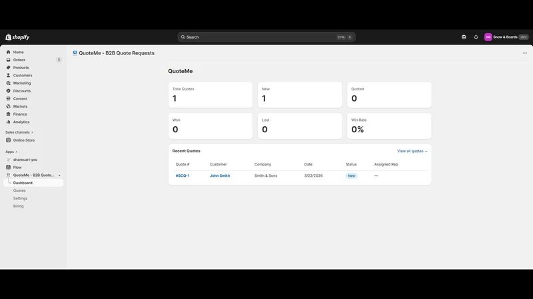Click the Shopify logo
The width and height of the screenshot is (533, 299).
(x=17, y=37)
